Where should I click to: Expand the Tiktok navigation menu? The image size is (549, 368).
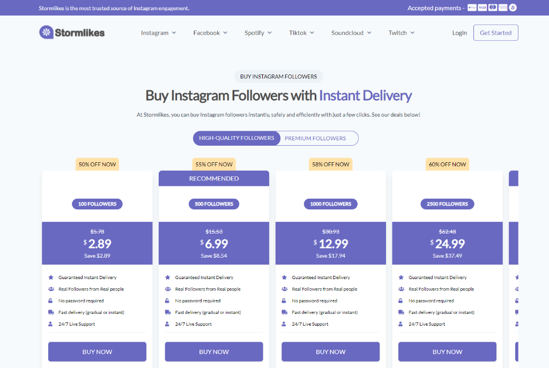click(301, 33)
